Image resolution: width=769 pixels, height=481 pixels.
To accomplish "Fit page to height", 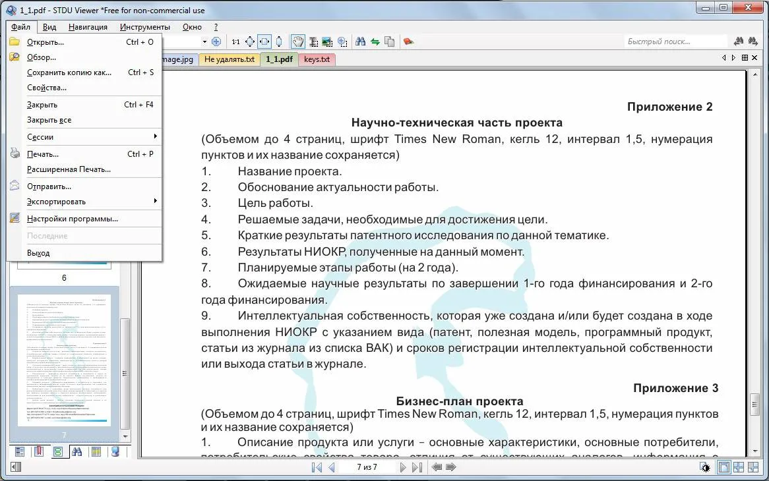I will 279,42.
